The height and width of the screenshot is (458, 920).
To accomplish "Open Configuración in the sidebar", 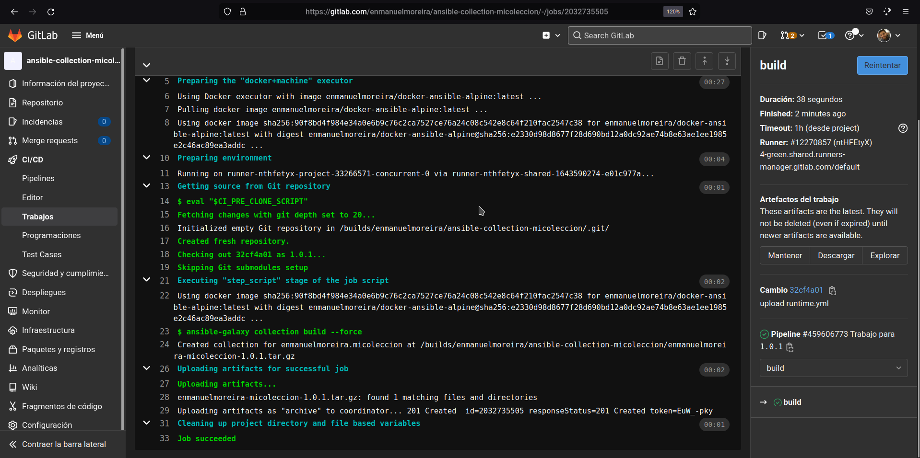I will coord(59,425).
